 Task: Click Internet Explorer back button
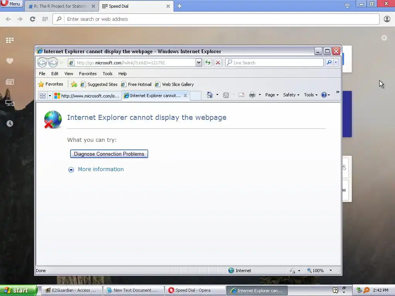click(x=42, y=62)
